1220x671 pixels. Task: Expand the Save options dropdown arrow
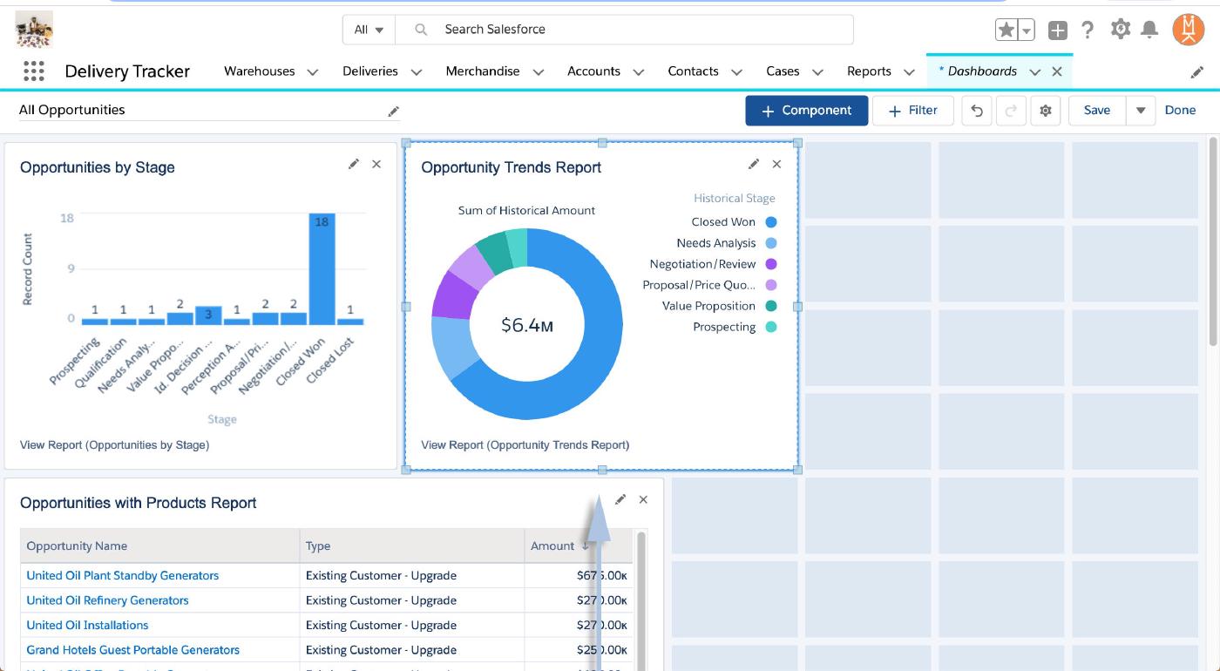click(x=1140, y=111)
